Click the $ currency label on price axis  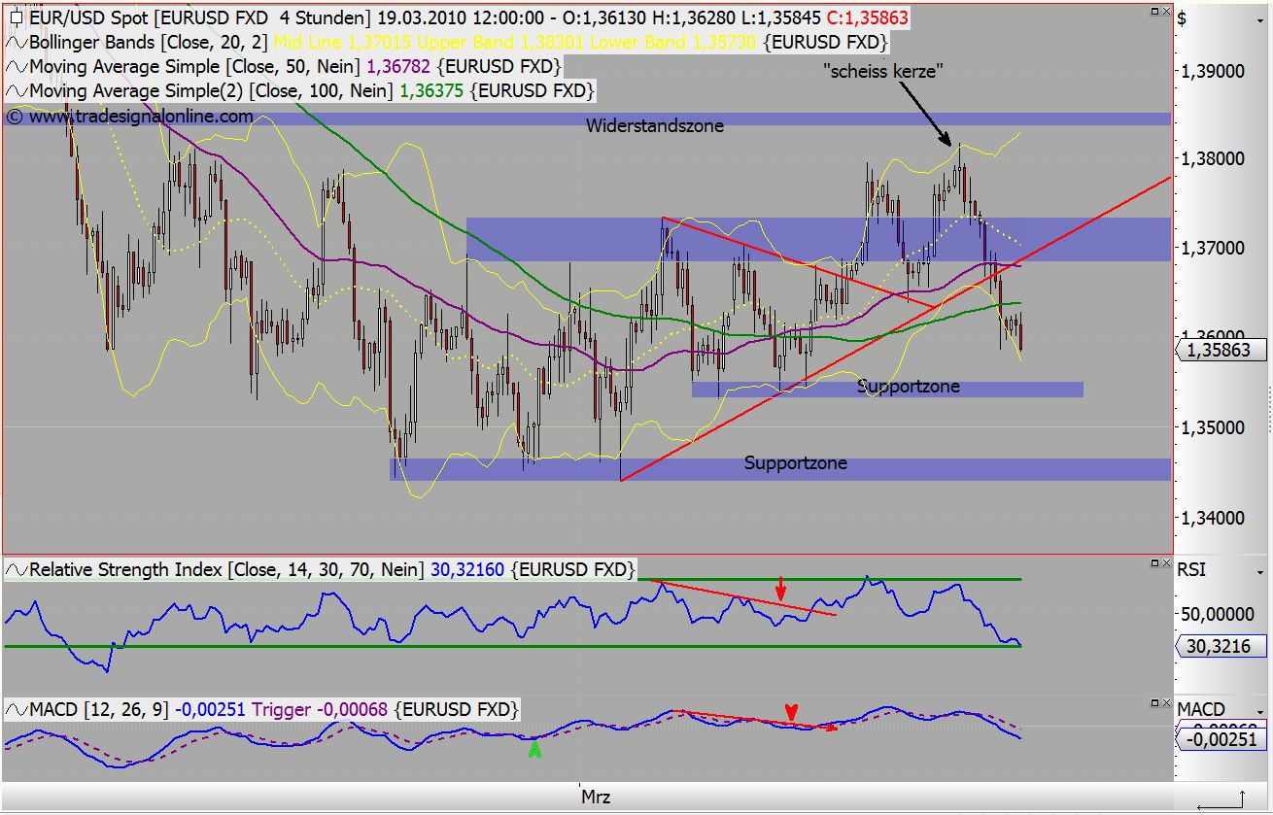coord(1182,17)
